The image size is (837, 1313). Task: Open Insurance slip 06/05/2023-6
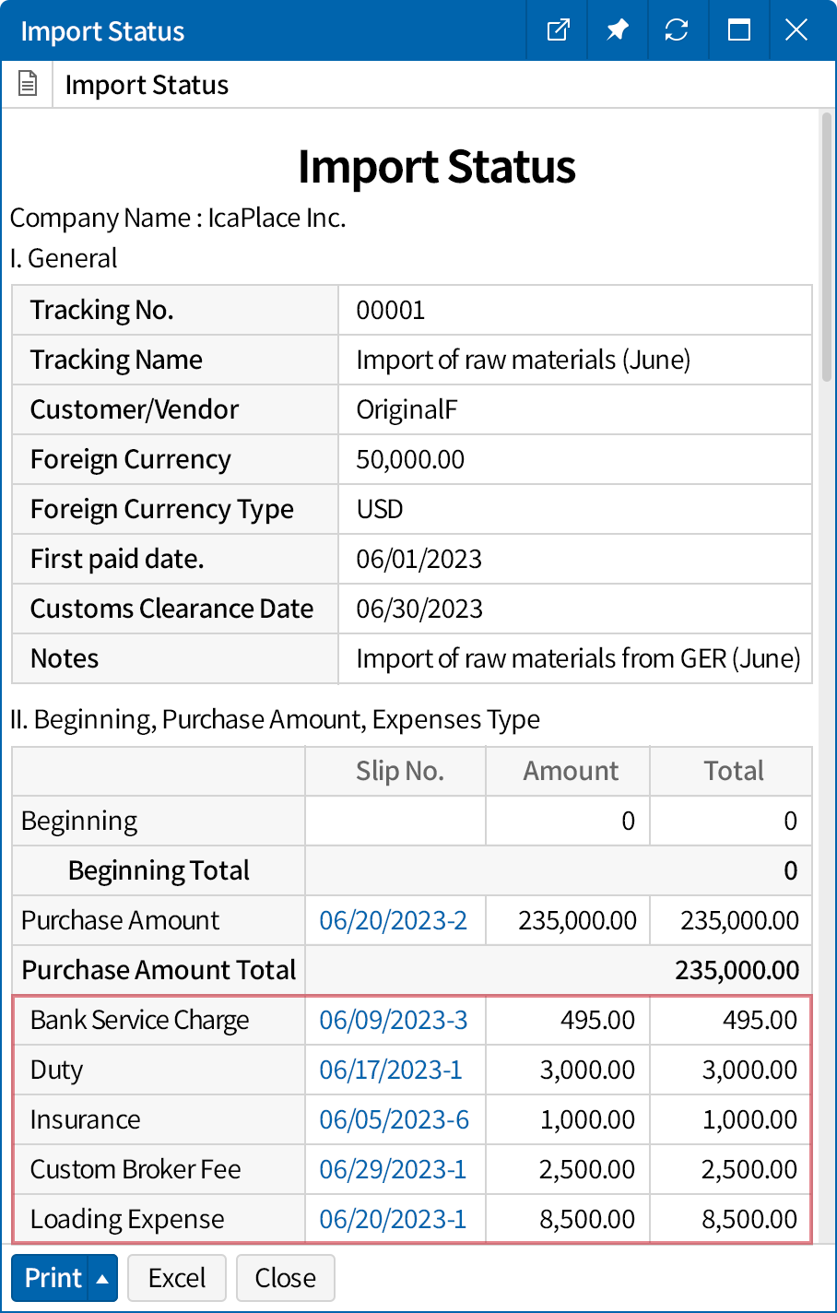[x=395, y=1119]
